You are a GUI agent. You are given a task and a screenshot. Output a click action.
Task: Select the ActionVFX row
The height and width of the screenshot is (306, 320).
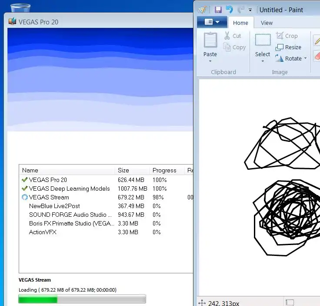pyautogui.click(x=106, y=232)
